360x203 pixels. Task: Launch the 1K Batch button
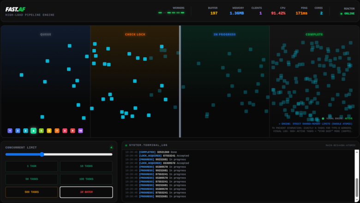point(86,192)
